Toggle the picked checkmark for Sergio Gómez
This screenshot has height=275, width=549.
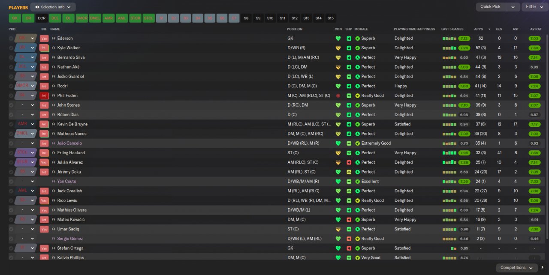(11, 239)
